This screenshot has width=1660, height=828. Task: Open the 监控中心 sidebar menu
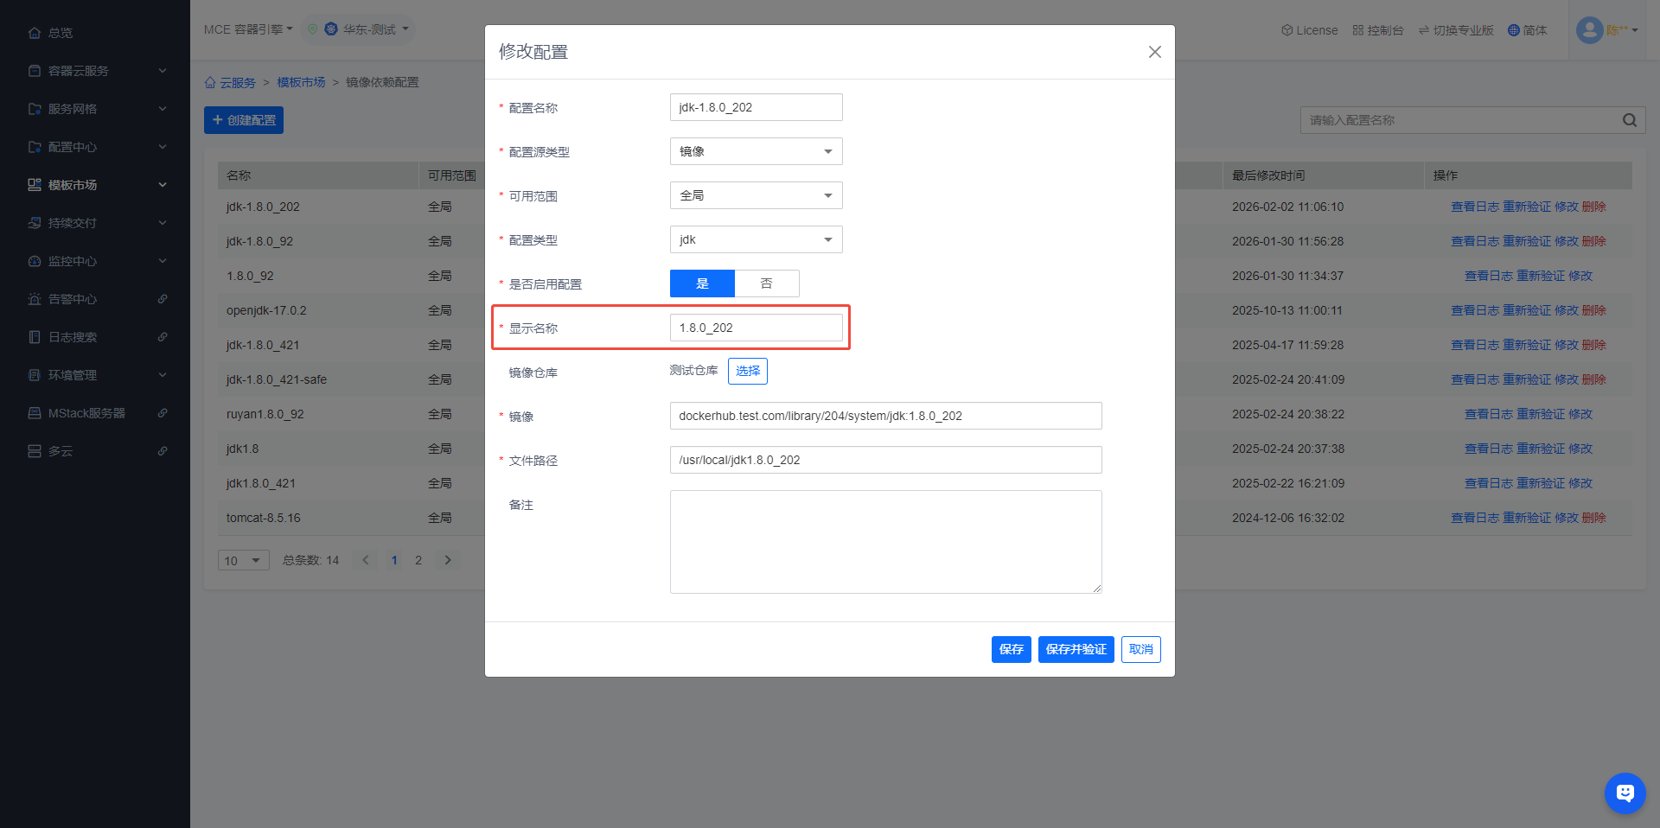(x=95, y=261)
